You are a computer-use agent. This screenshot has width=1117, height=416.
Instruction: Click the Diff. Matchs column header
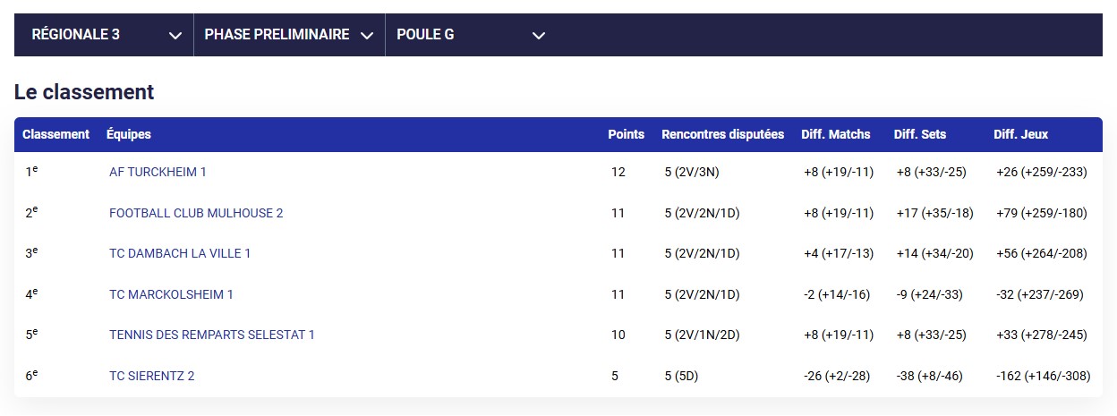pos(835,134)
